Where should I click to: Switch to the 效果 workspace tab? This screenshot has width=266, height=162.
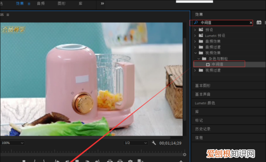pos(20,4)
